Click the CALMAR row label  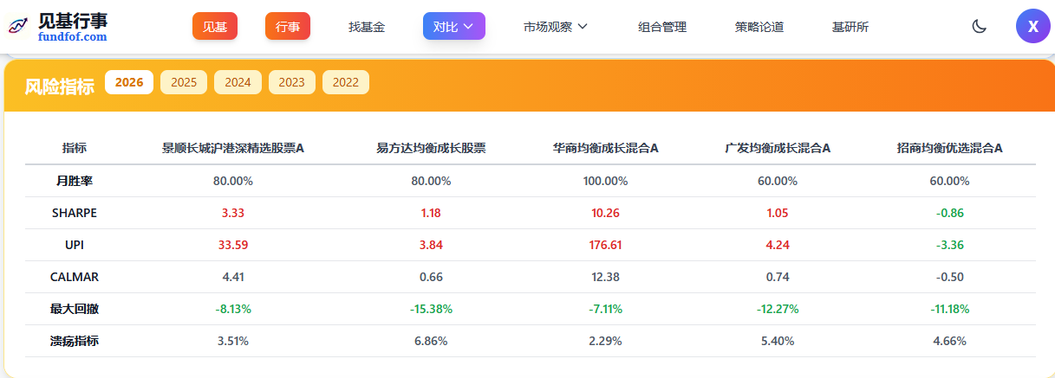(75, 277)
